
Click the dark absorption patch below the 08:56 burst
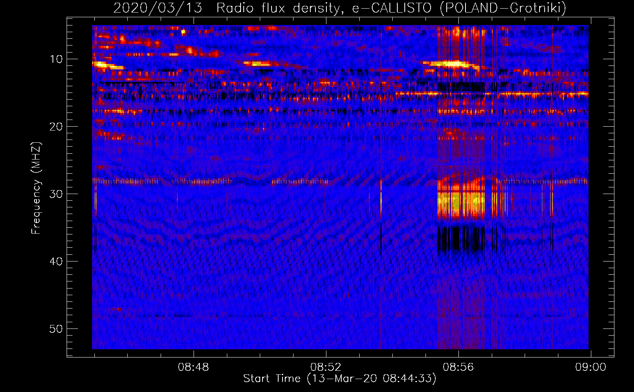[461, 238]
